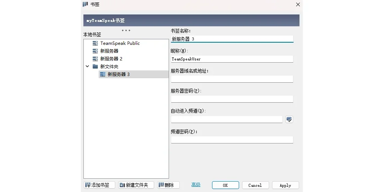The image size is (384, 192).
Task: Focus 自动进入频道 input field
Action: pyautogui.click(x=227, y=119)
